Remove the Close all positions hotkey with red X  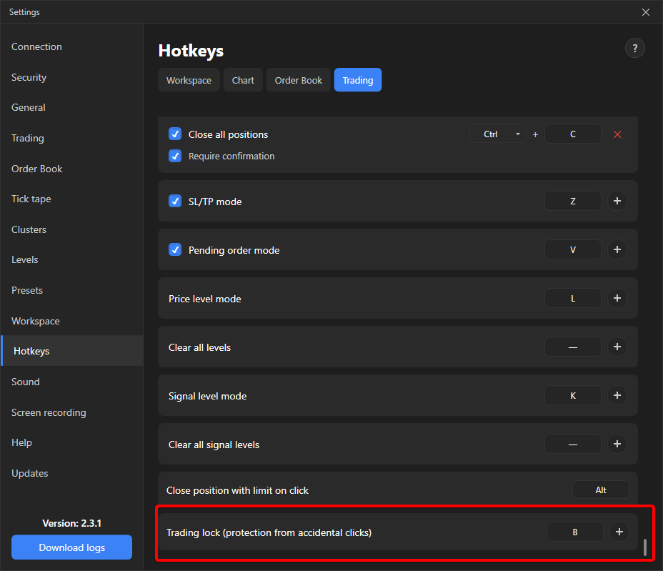coord(617,134)
